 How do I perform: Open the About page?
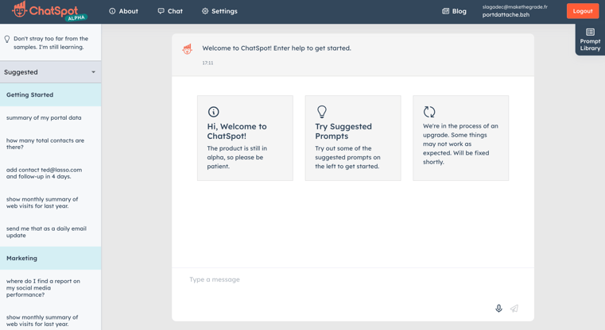point(123,11)
